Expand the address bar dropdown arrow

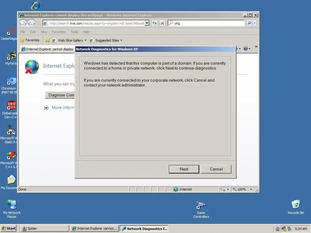click(x=147, y=23)
